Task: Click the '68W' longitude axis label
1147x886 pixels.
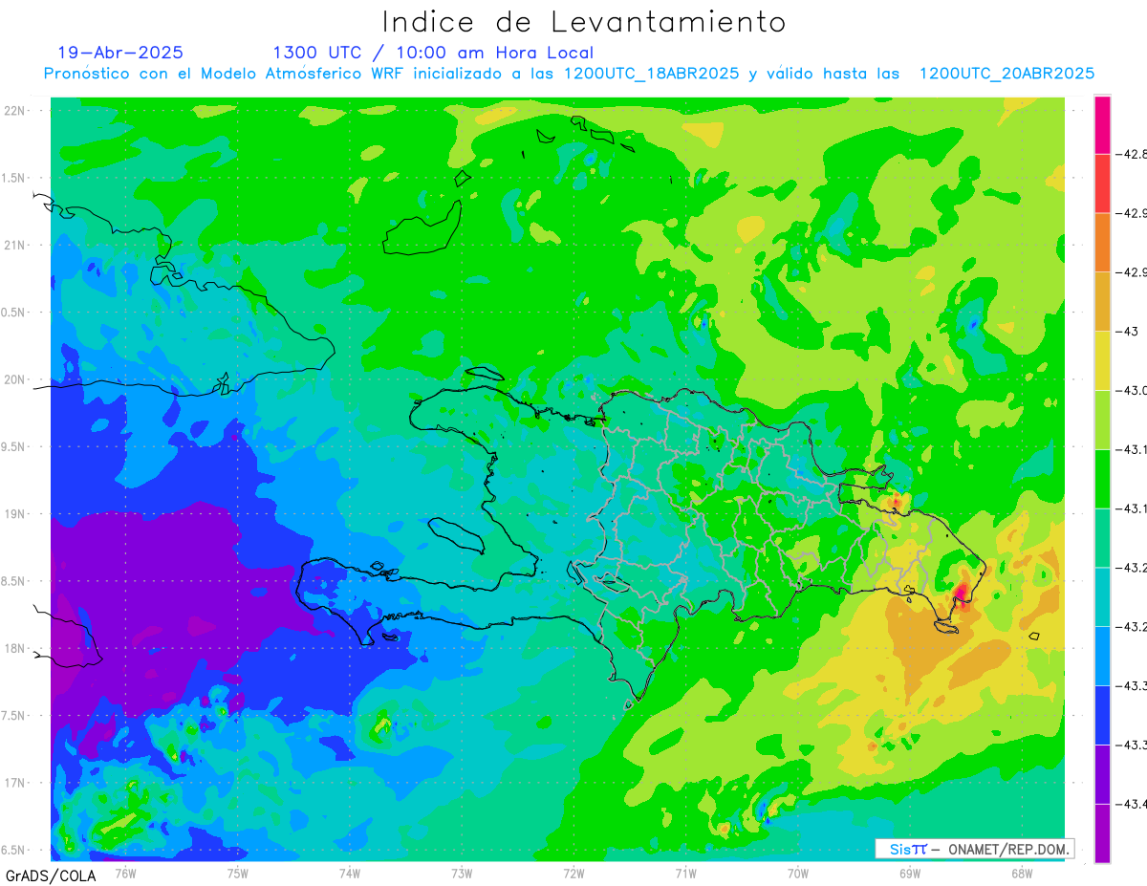Action: click(x=1021, y=873)
